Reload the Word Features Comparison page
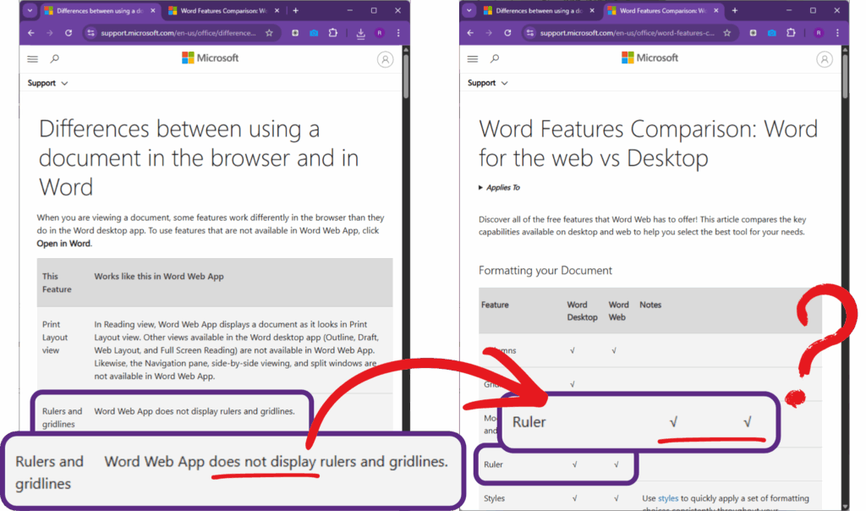Image resolution: width=866 pixels, height=511 pixels. pyautogui.click(x=507, y=33)
